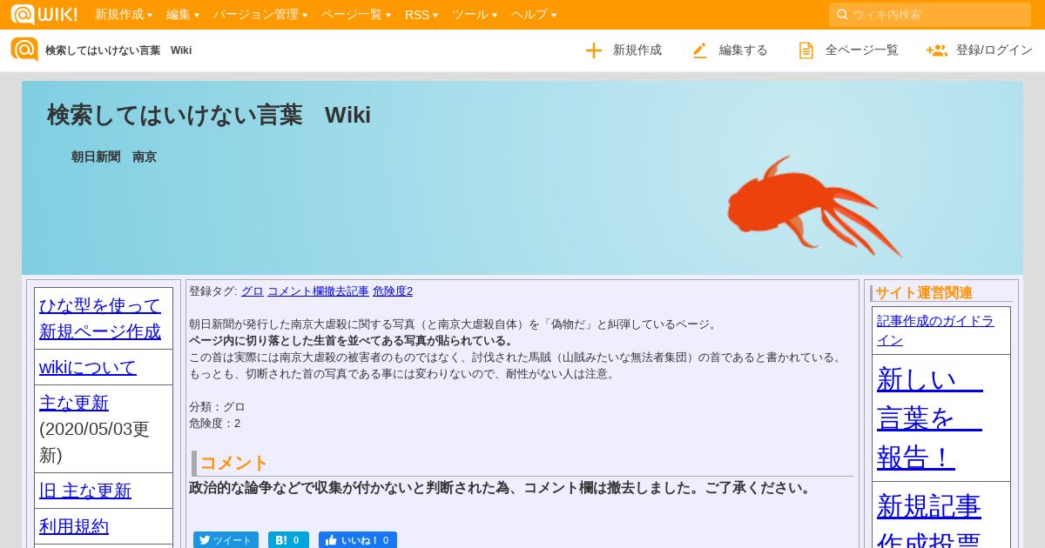Open ひな型を使って新規ページ作成 sidebar link
The height and width of the screenshot is (548, 1045).
click(100, 318)
